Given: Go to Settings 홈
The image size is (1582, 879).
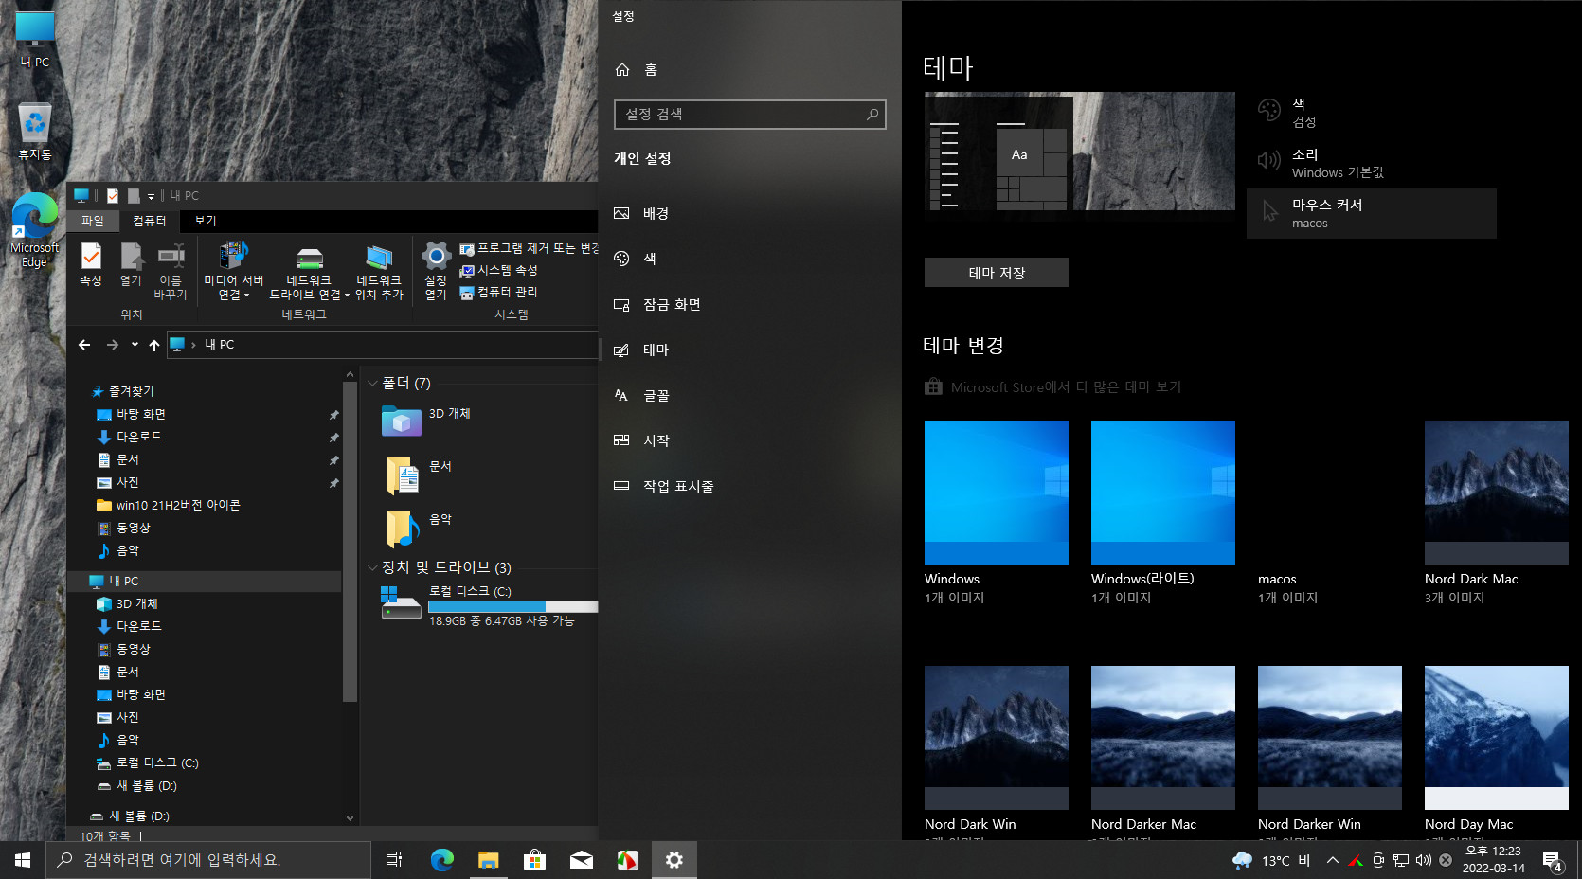Looking at the screenshot, I should click(x=636, y=69).
